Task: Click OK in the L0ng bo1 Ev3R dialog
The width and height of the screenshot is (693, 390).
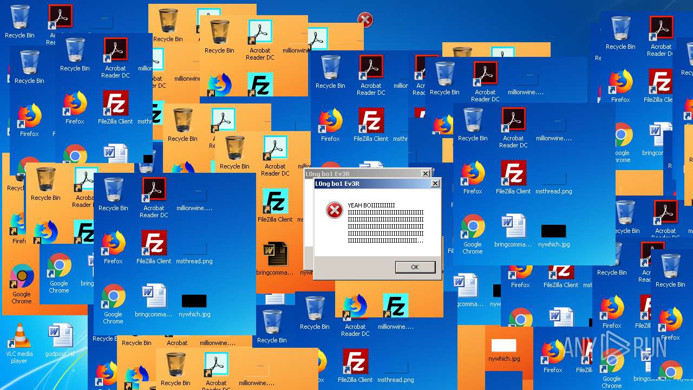Action: [x=415, y=267]
